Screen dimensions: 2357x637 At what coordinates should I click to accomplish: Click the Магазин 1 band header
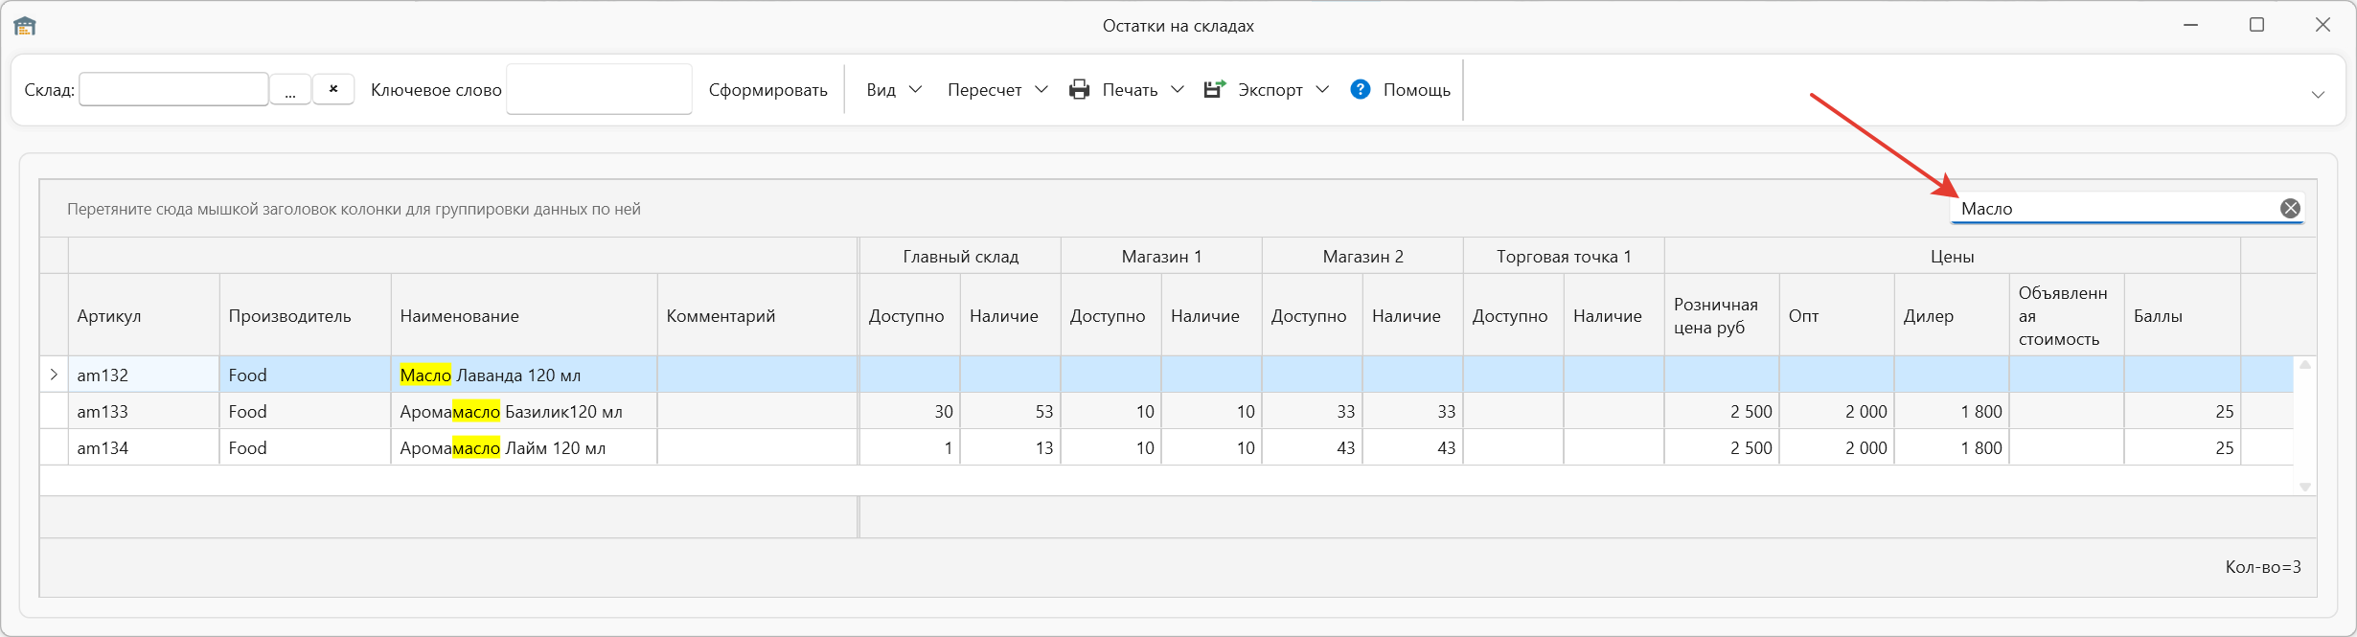tap(1161, 256)
